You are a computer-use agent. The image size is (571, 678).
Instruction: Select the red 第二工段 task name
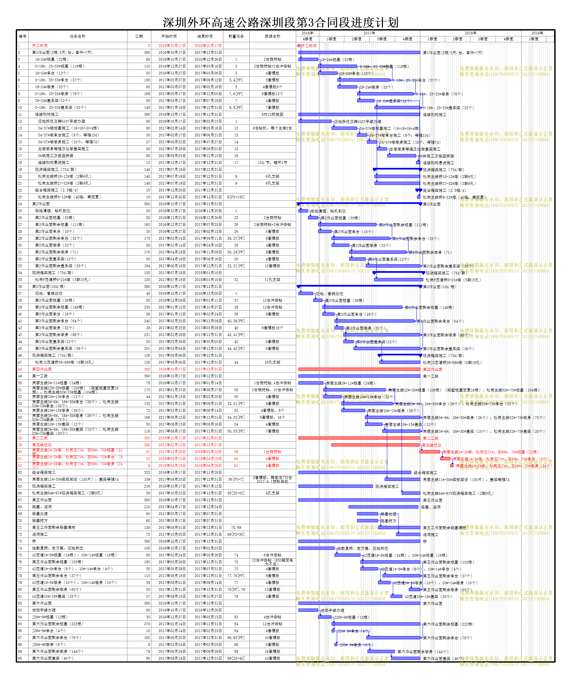tap(40, 438)
